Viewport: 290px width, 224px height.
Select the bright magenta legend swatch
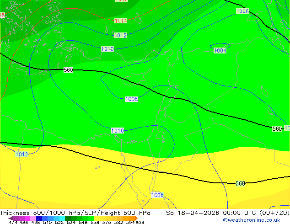[x=27, y=218]
